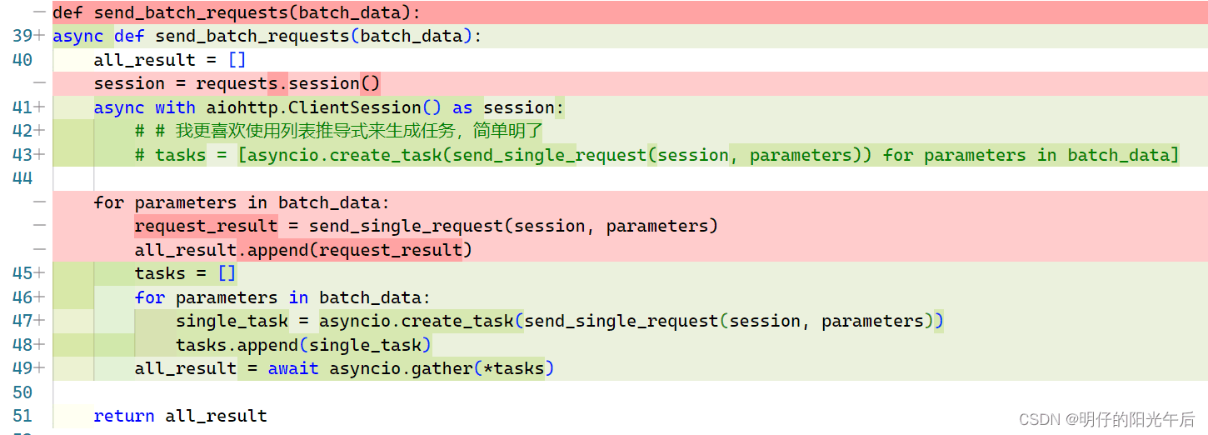Click the deleted request_result highlighted word

click(x=206, y=226)
